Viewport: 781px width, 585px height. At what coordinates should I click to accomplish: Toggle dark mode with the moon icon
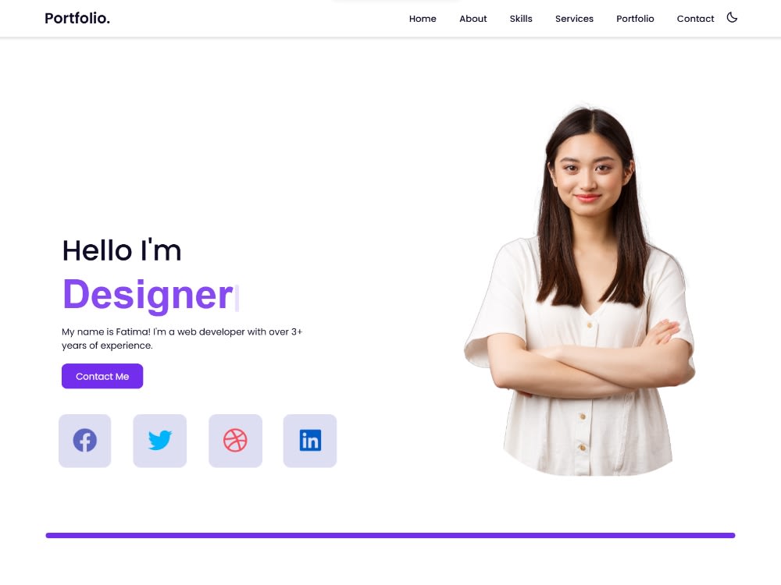pos(732,18)
